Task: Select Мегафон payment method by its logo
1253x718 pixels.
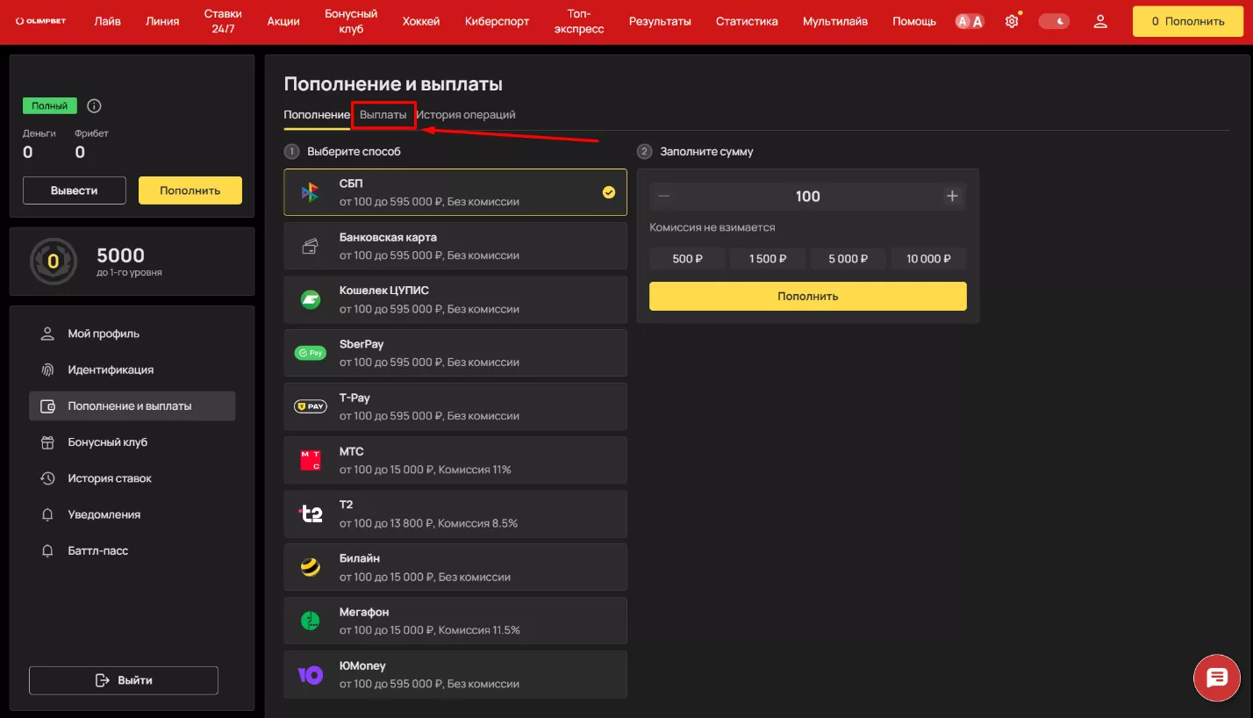Action: [x=311, y=621]
